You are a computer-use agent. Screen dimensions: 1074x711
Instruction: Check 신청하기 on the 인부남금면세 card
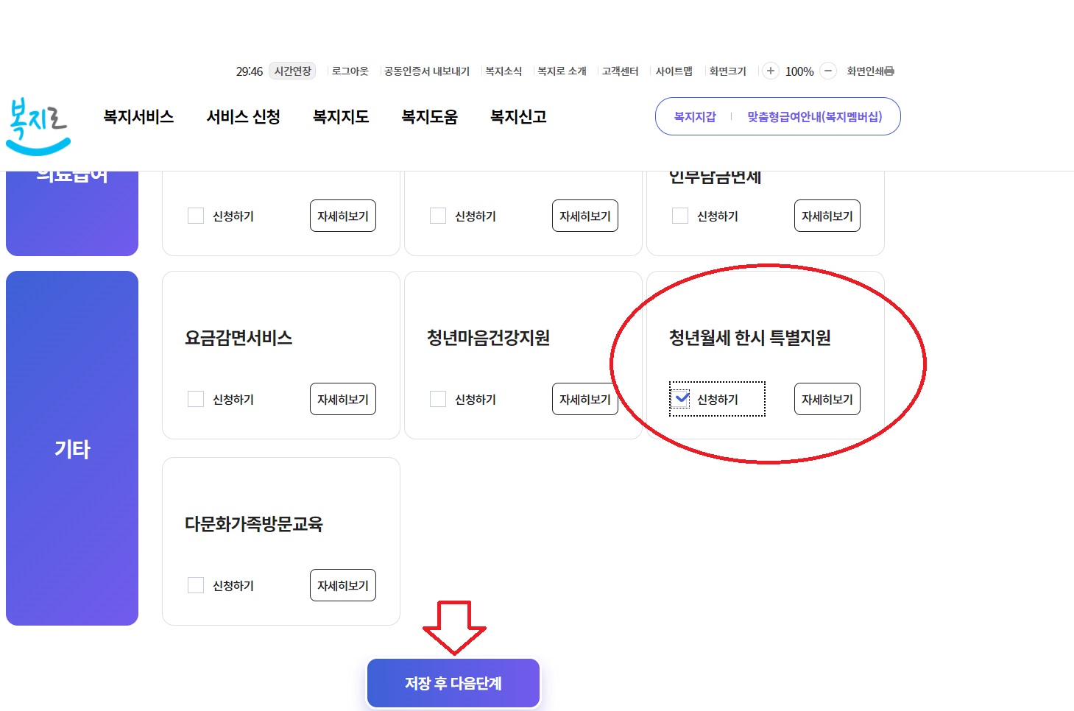(x=679, y=216)
